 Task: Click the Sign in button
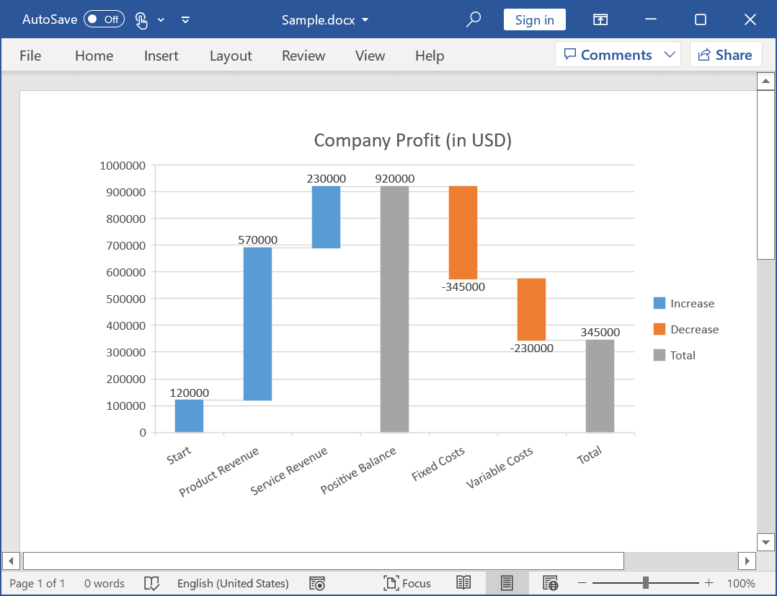534,19
